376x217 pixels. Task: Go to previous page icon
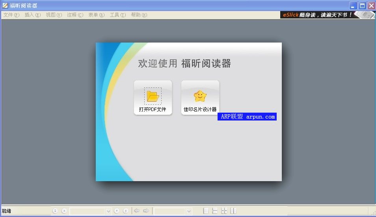64,211
